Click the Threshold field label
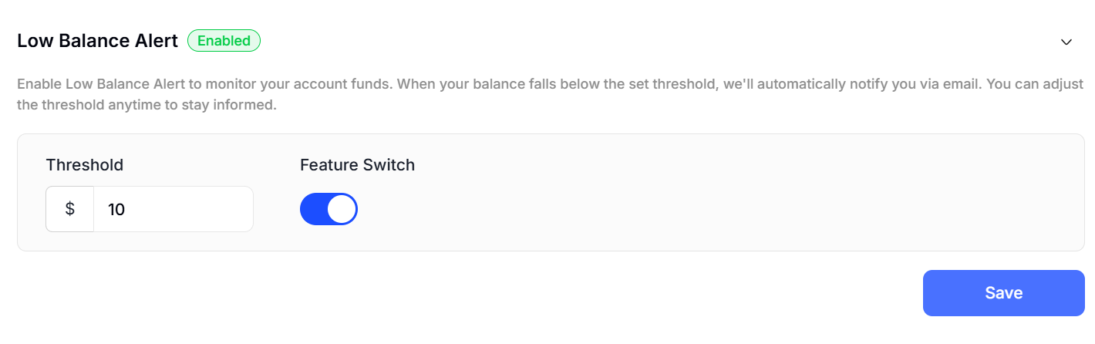 click(85, 164)
